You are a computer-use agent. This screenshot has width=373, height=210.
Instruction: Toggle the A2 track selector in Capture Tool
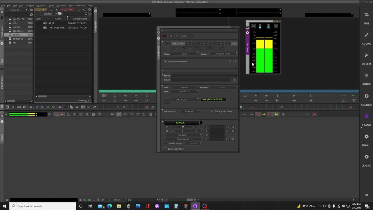point(182,44)
